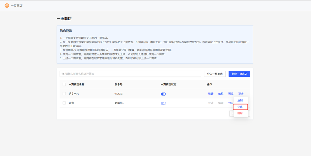Click the previous page arrow
Screen dimensions: 311x156
pyautogui.click(x=232, y=114)
